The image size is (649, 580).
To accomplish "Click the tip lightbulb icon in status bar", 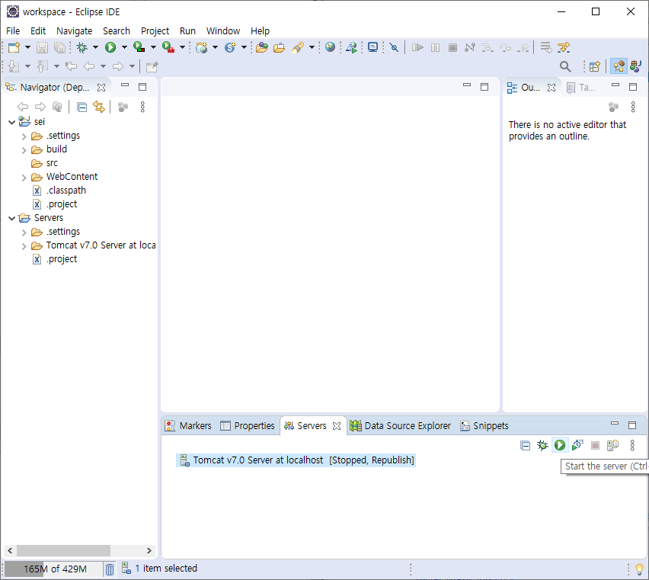I will tap(640, 569).
